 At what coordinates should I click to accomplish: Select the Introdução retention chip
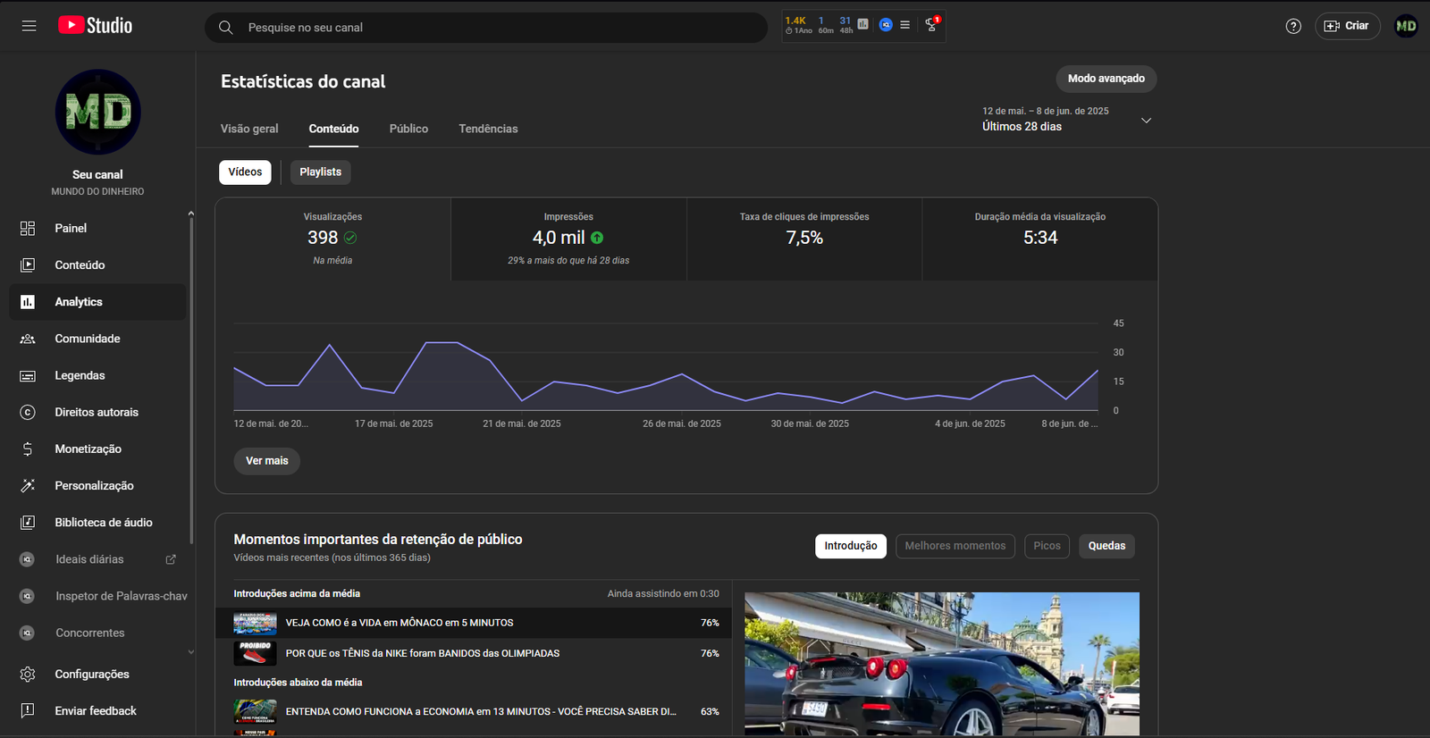[851, 546]
